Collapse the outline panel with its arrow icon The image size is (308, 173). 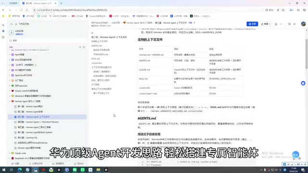pyautogui.click(x=92, y=33)
